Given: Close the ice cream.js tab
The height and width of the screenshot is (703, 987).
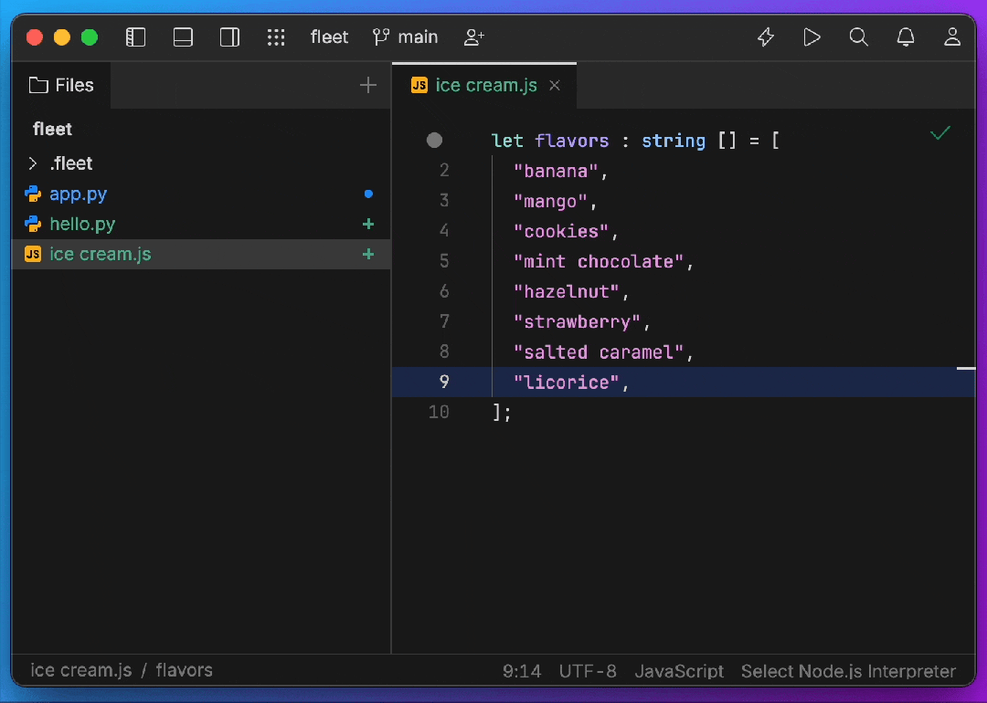Looking at the screenshot, I should 555,86.
